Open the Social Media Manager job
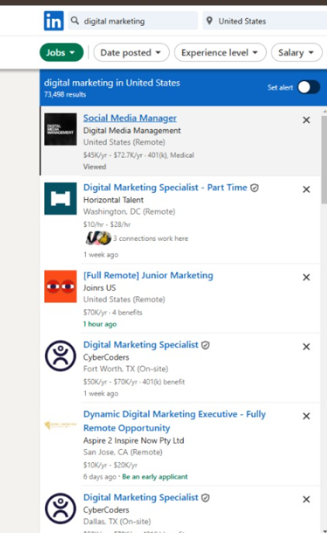Viewport: 327px width, 533px height. coord(130,118)
